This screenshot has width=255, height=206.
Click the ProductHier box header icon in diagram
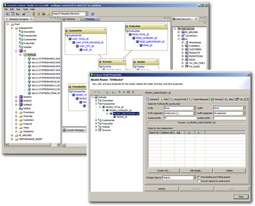[127, 26]
